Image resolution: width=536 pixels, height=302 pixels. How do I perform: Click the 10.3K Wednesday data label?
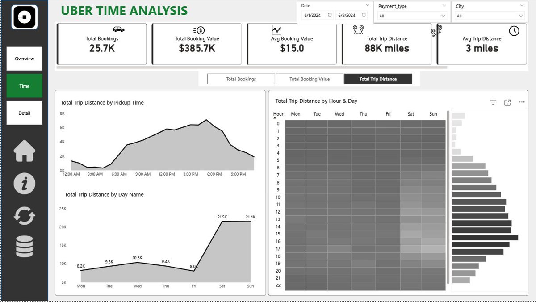137,258
